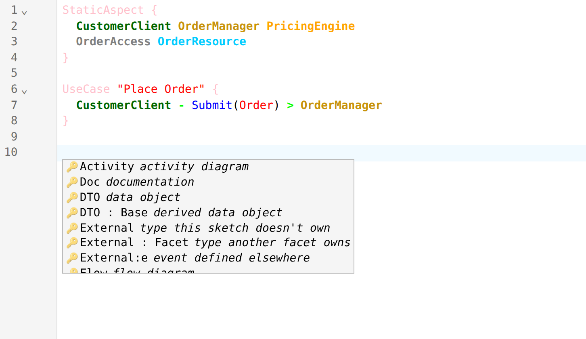This screenshot has height=339, width=586.
Task: Collapse the StaticAspect block fold arrow
Action: [25, 13]
